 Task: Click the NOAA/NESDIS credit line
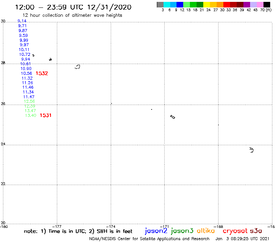149,239
